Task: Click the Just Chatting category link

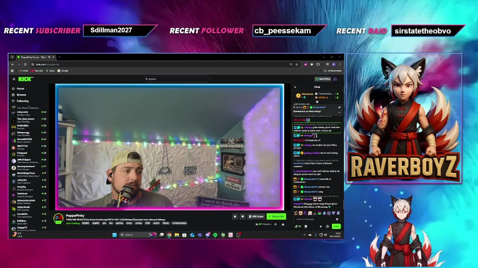Action: click(x=72, y=223)
